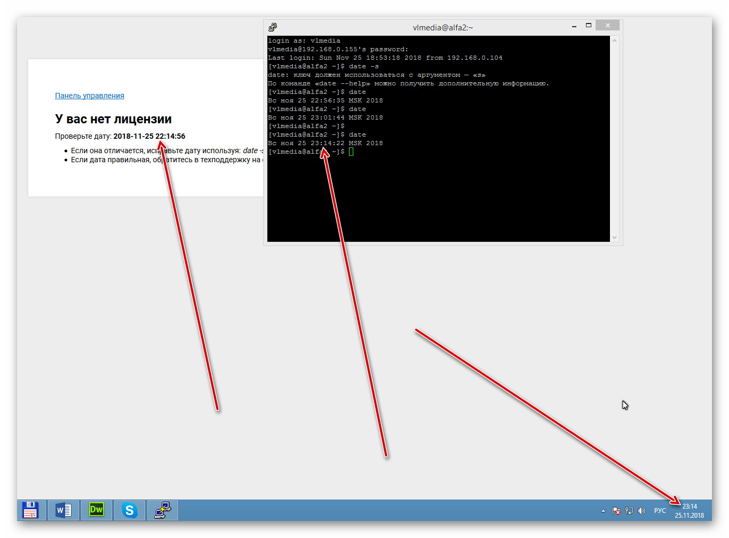Follow the 'Панель управления' link

coord(90,96)
